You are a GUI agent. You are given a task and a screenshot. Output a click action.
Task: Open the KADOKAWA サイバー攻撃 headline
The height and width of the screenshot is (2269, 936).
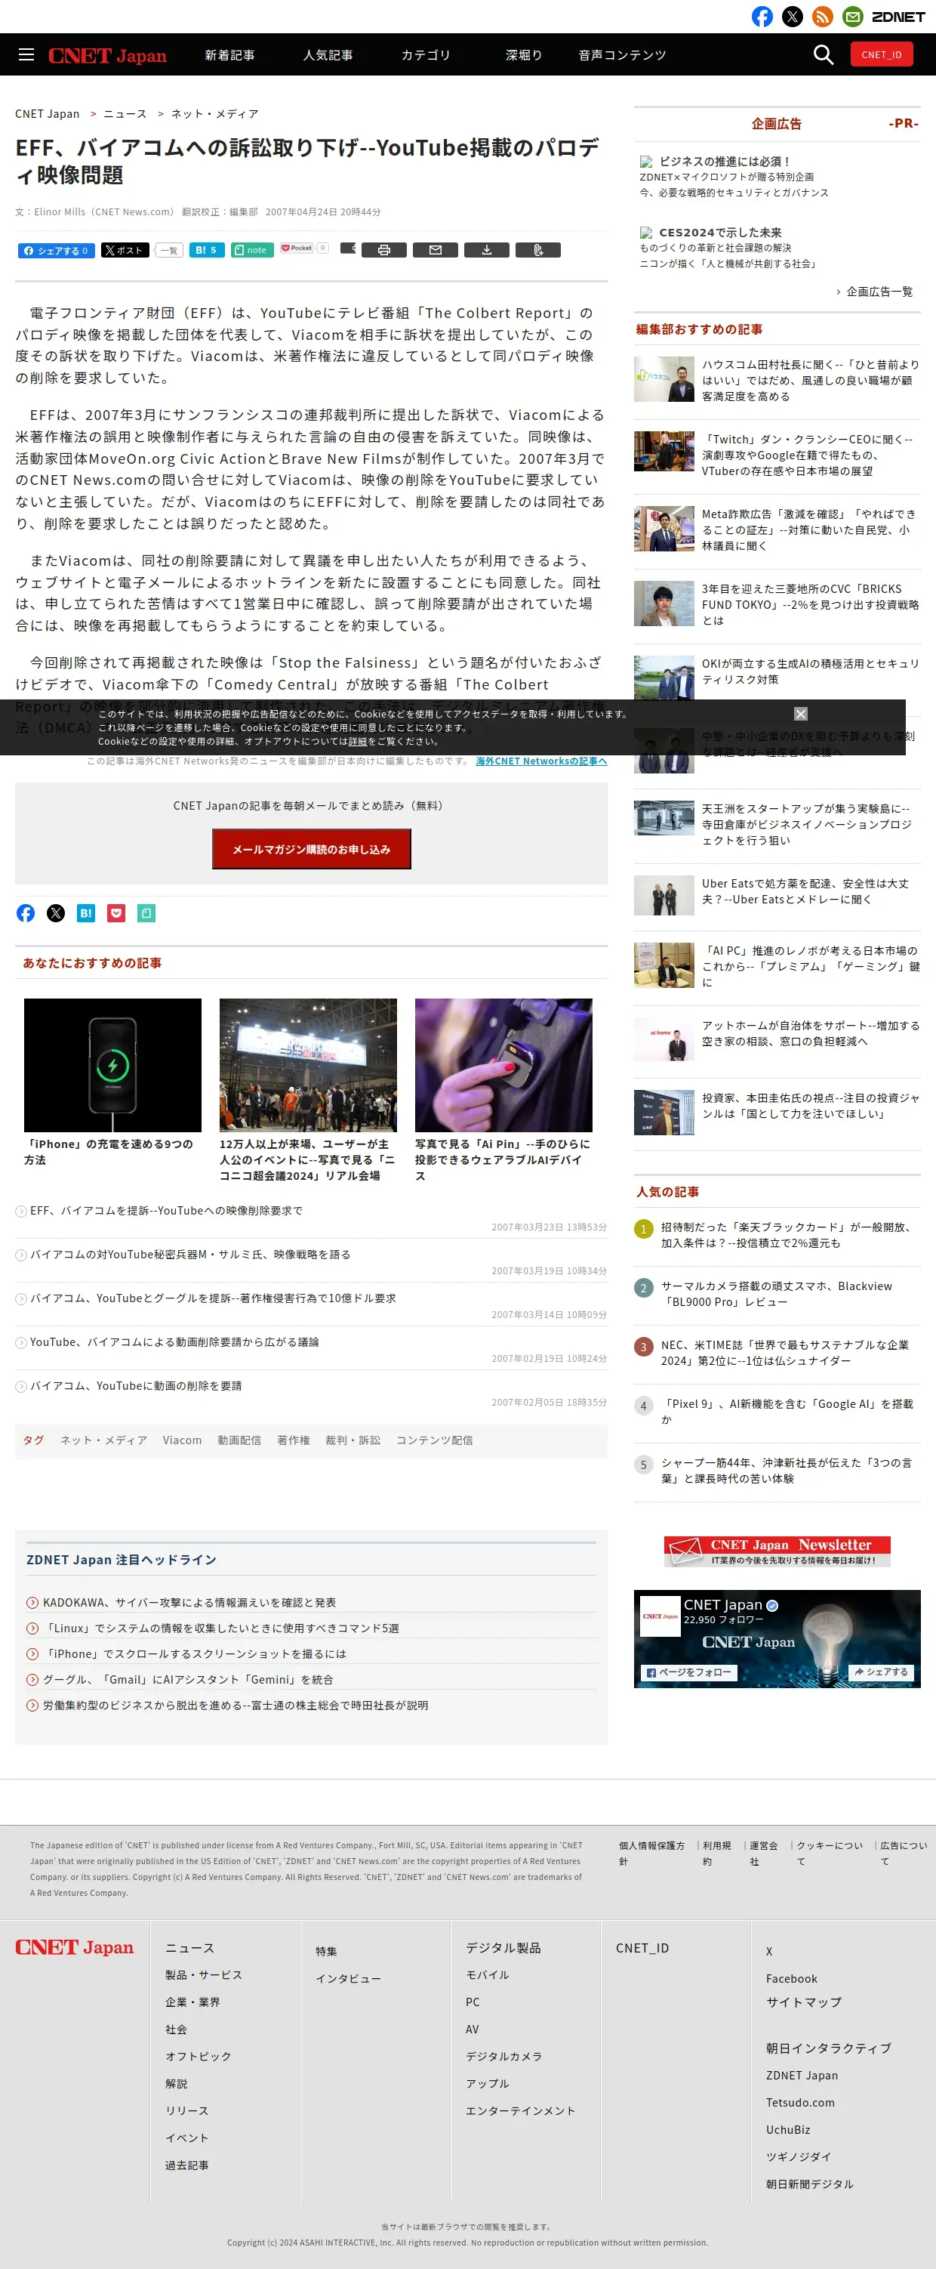[x=189, y=1602]
